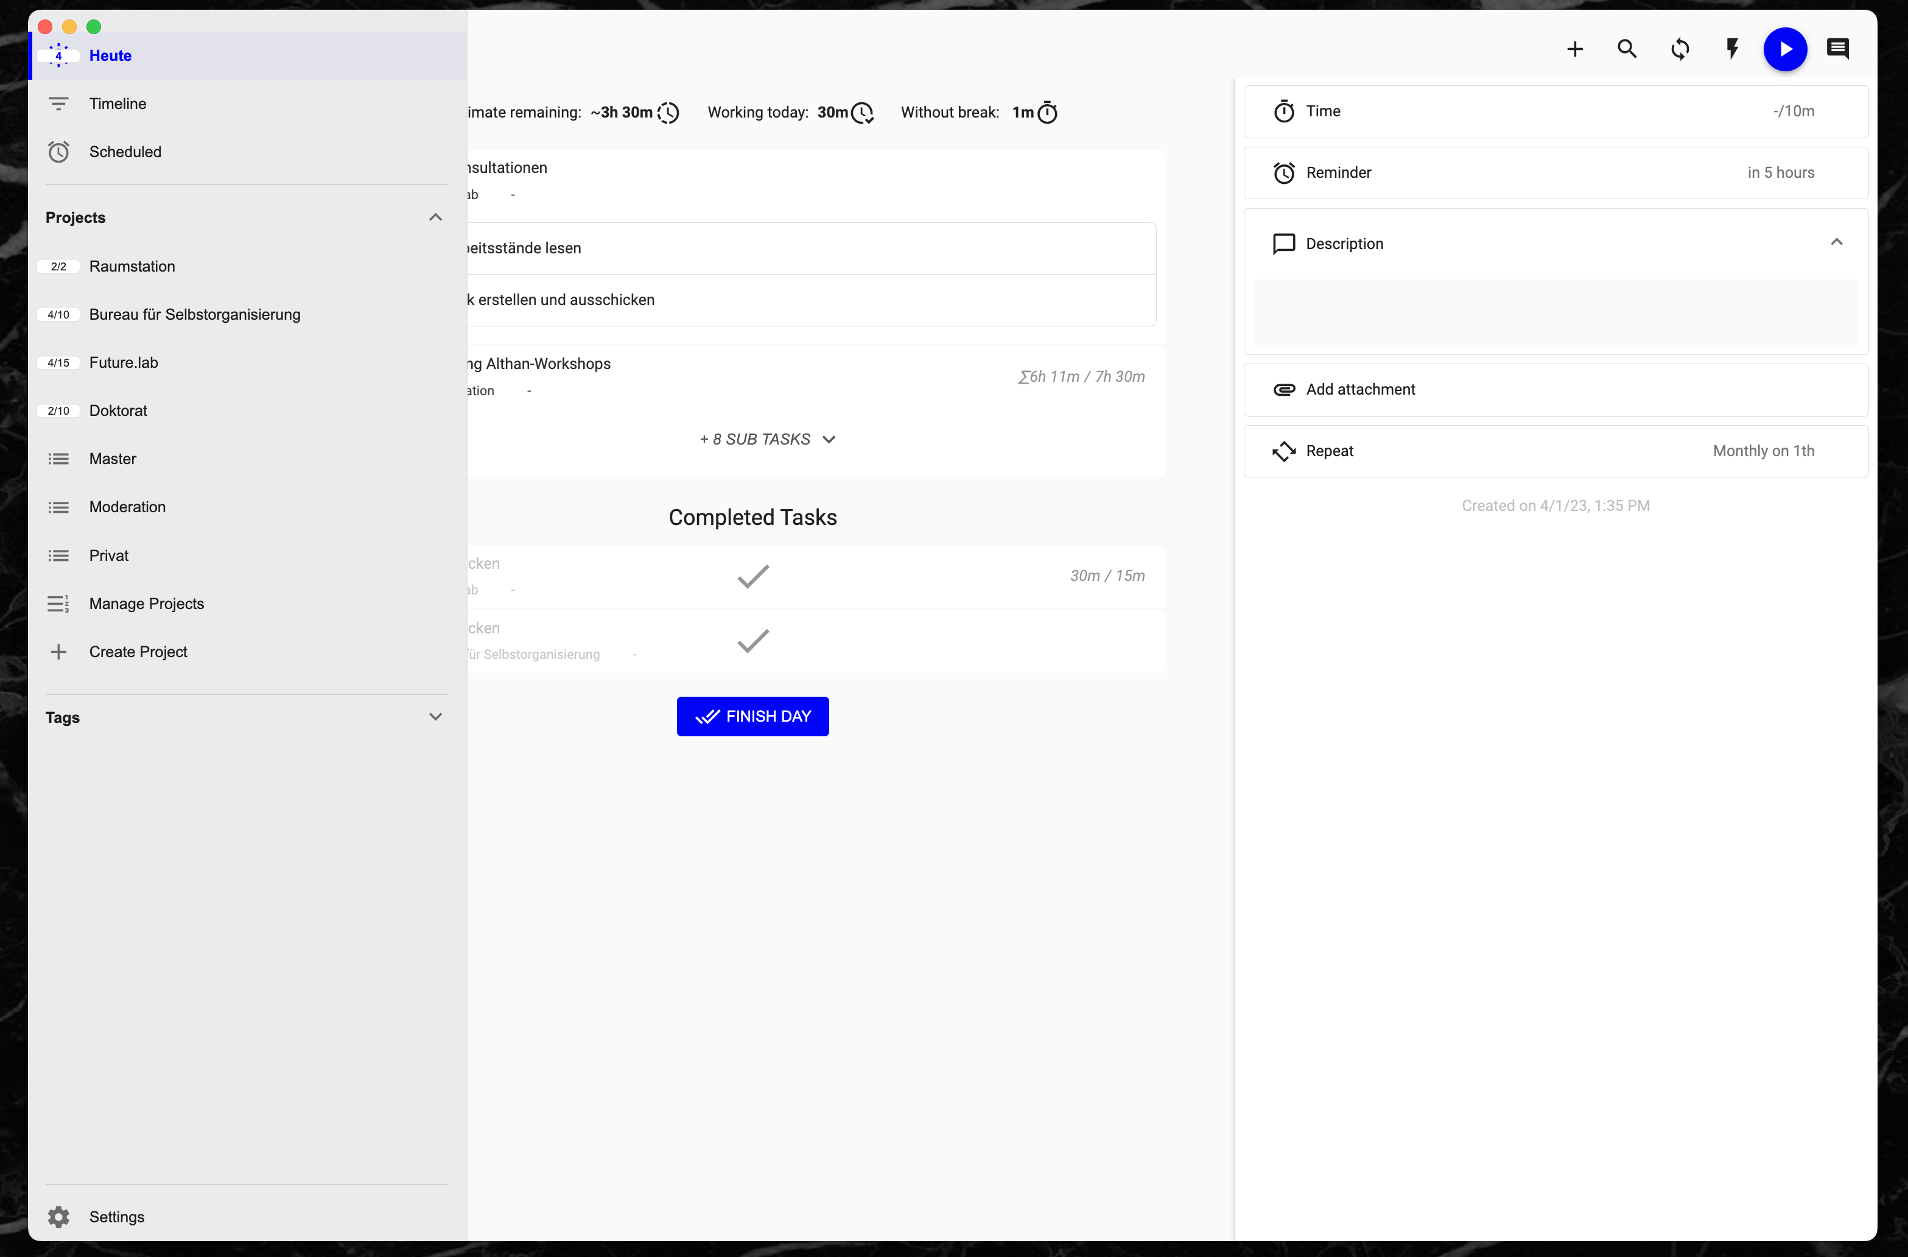Select Heute in the sidebar

110,55
